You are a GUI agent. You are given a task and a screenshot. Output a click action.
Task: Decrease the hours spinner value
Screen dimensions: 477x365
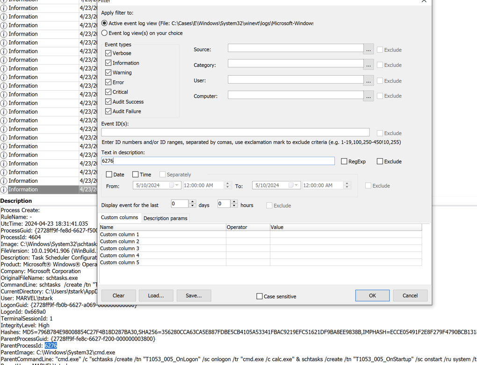tap(234, 206)
